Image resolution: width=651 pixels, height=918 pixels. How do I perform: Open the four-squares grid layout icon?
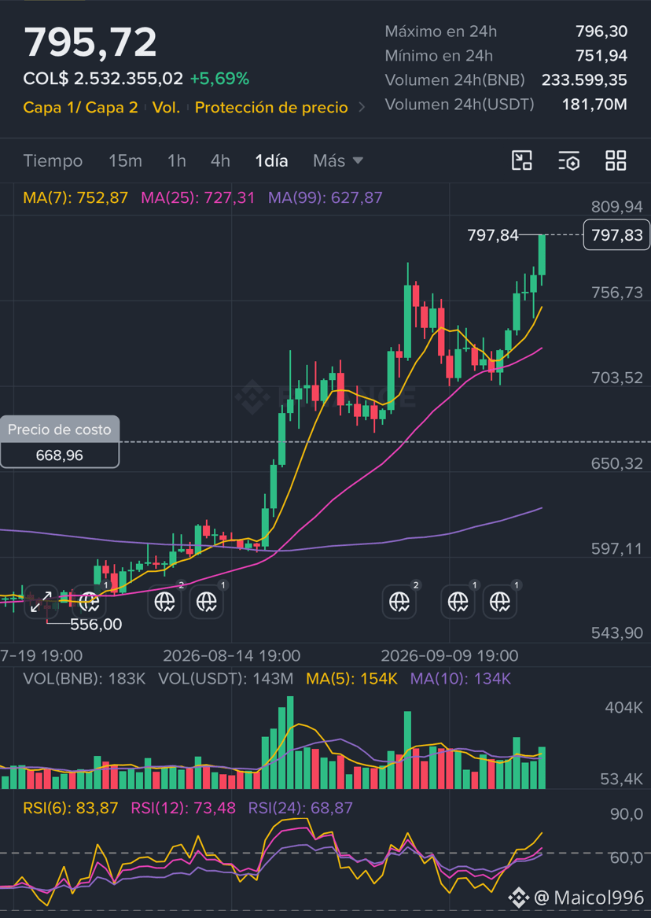616,160
